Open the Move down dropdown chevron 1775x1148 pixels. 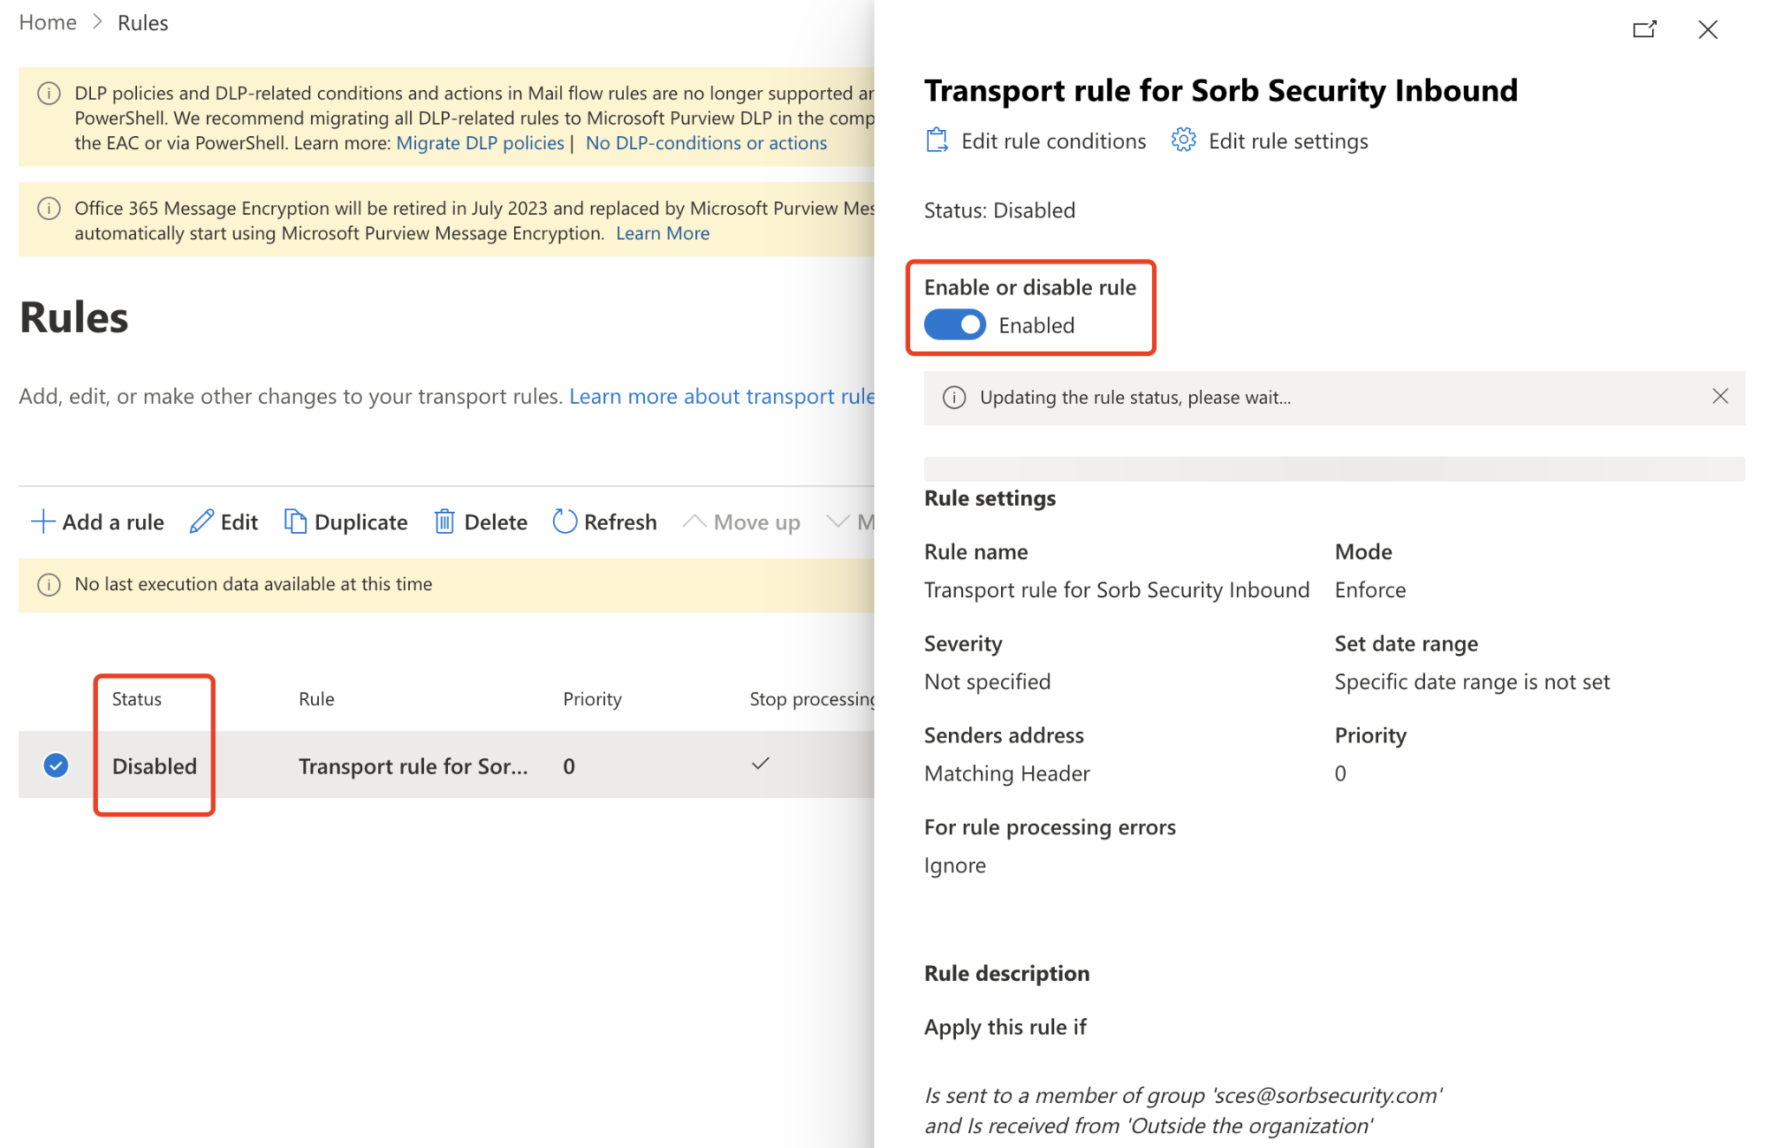pos(839,521)
